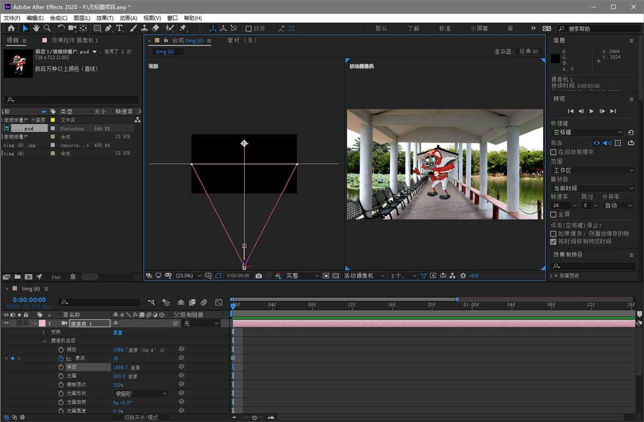Select the Eraser tool
The image size is (644, 422).
pos(156,28)
